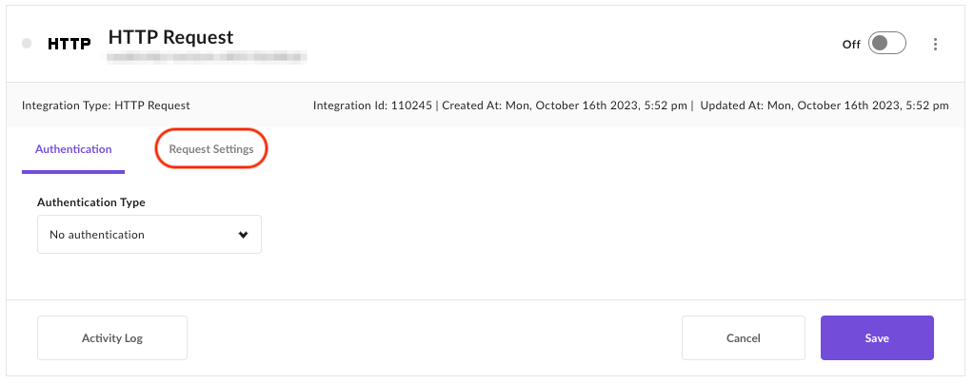Select the Authentication tab
Image resolution: width=974 pixels, height=383 pixels.
click(73, 149)
